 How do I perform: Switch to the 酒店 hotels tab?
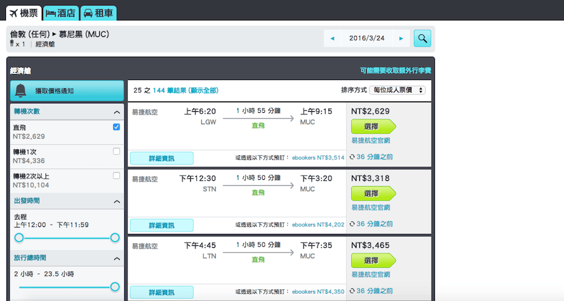(61, 13)
